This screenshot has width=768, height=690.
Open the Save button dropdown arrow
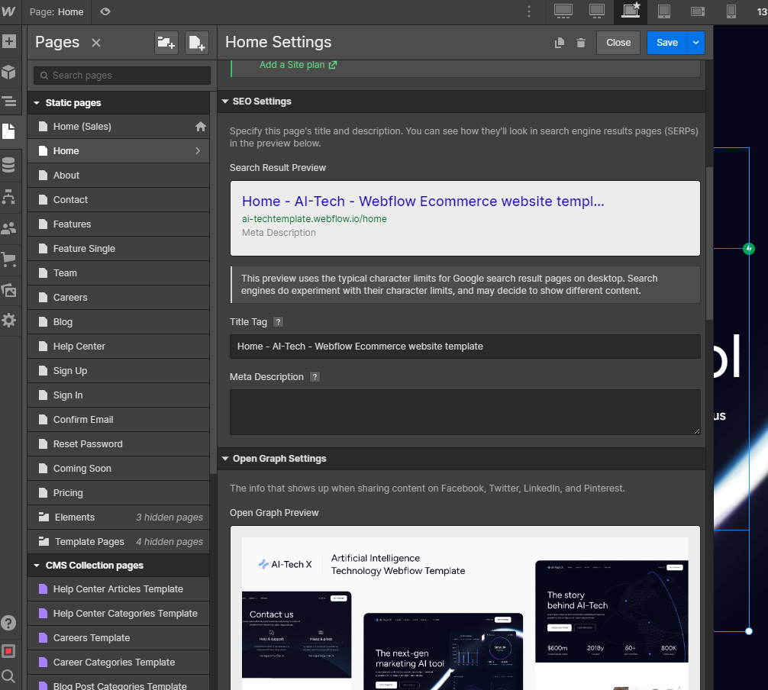pos(695,43)
